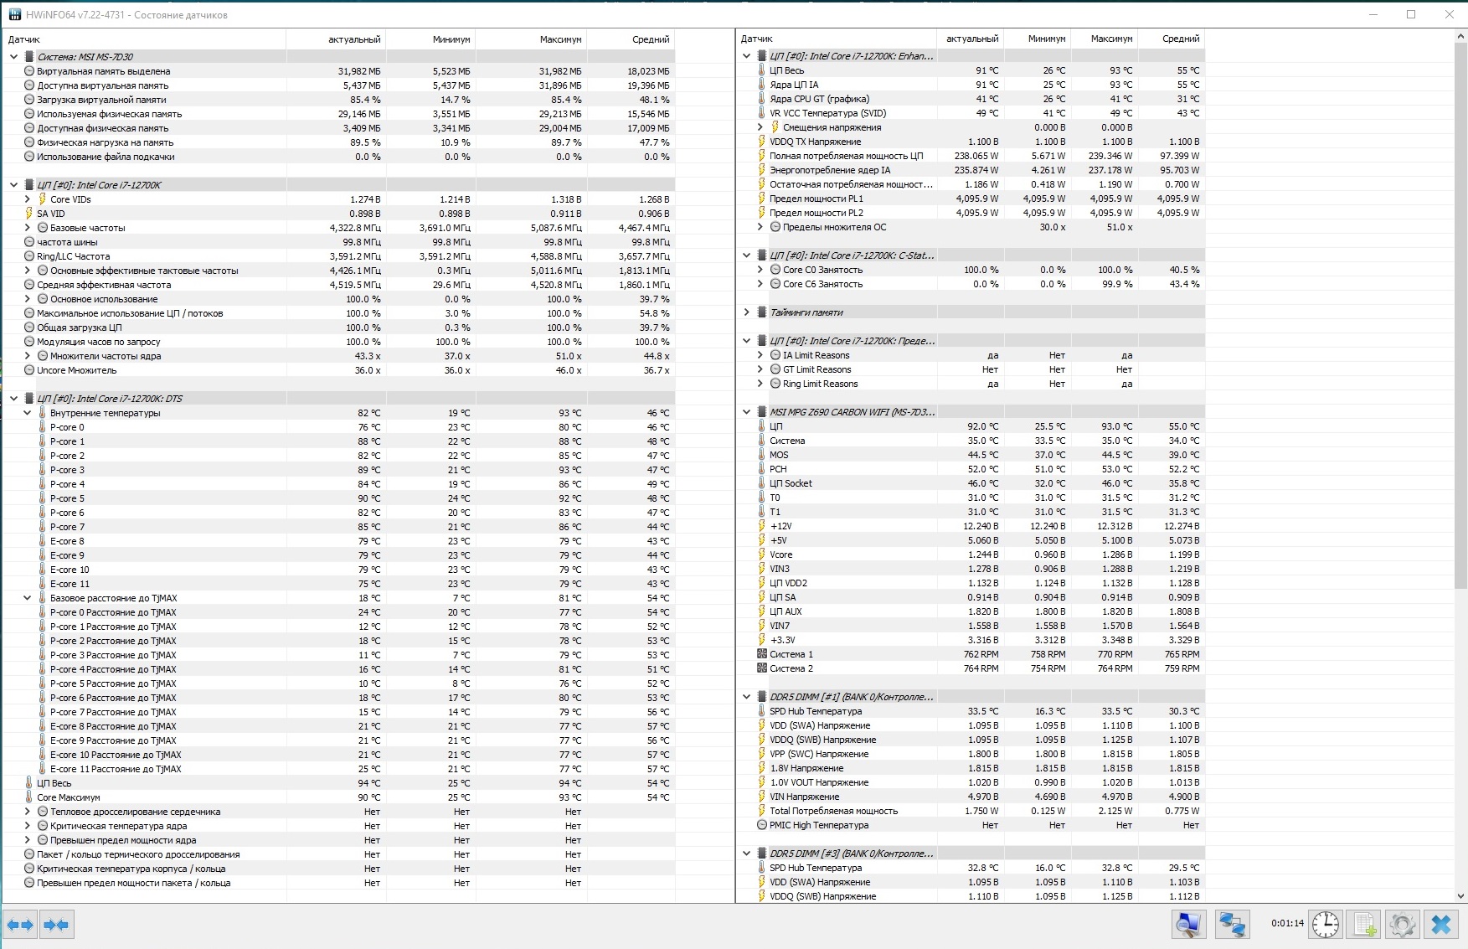Click the clock icon beside Uncore Множитель
Viewport: 1468px width, 949px height.
pos(29,370)
